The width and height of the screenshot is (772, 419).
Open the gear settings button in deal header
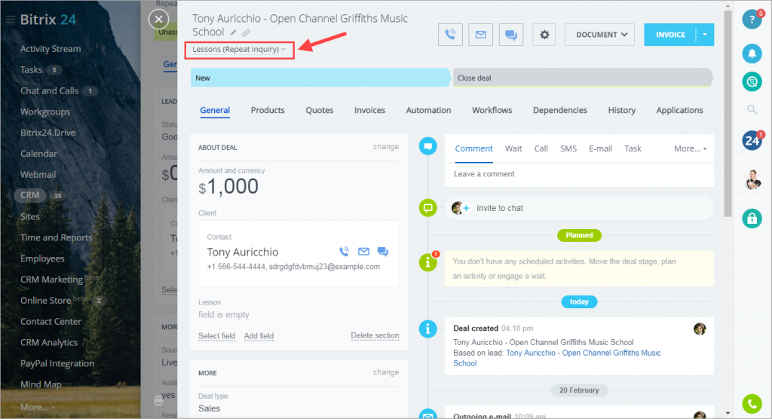pos(544,35)
